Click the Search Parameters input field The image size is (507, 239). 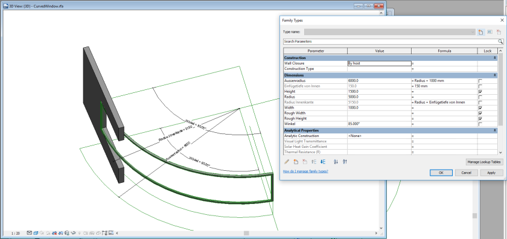pos(391,42)
